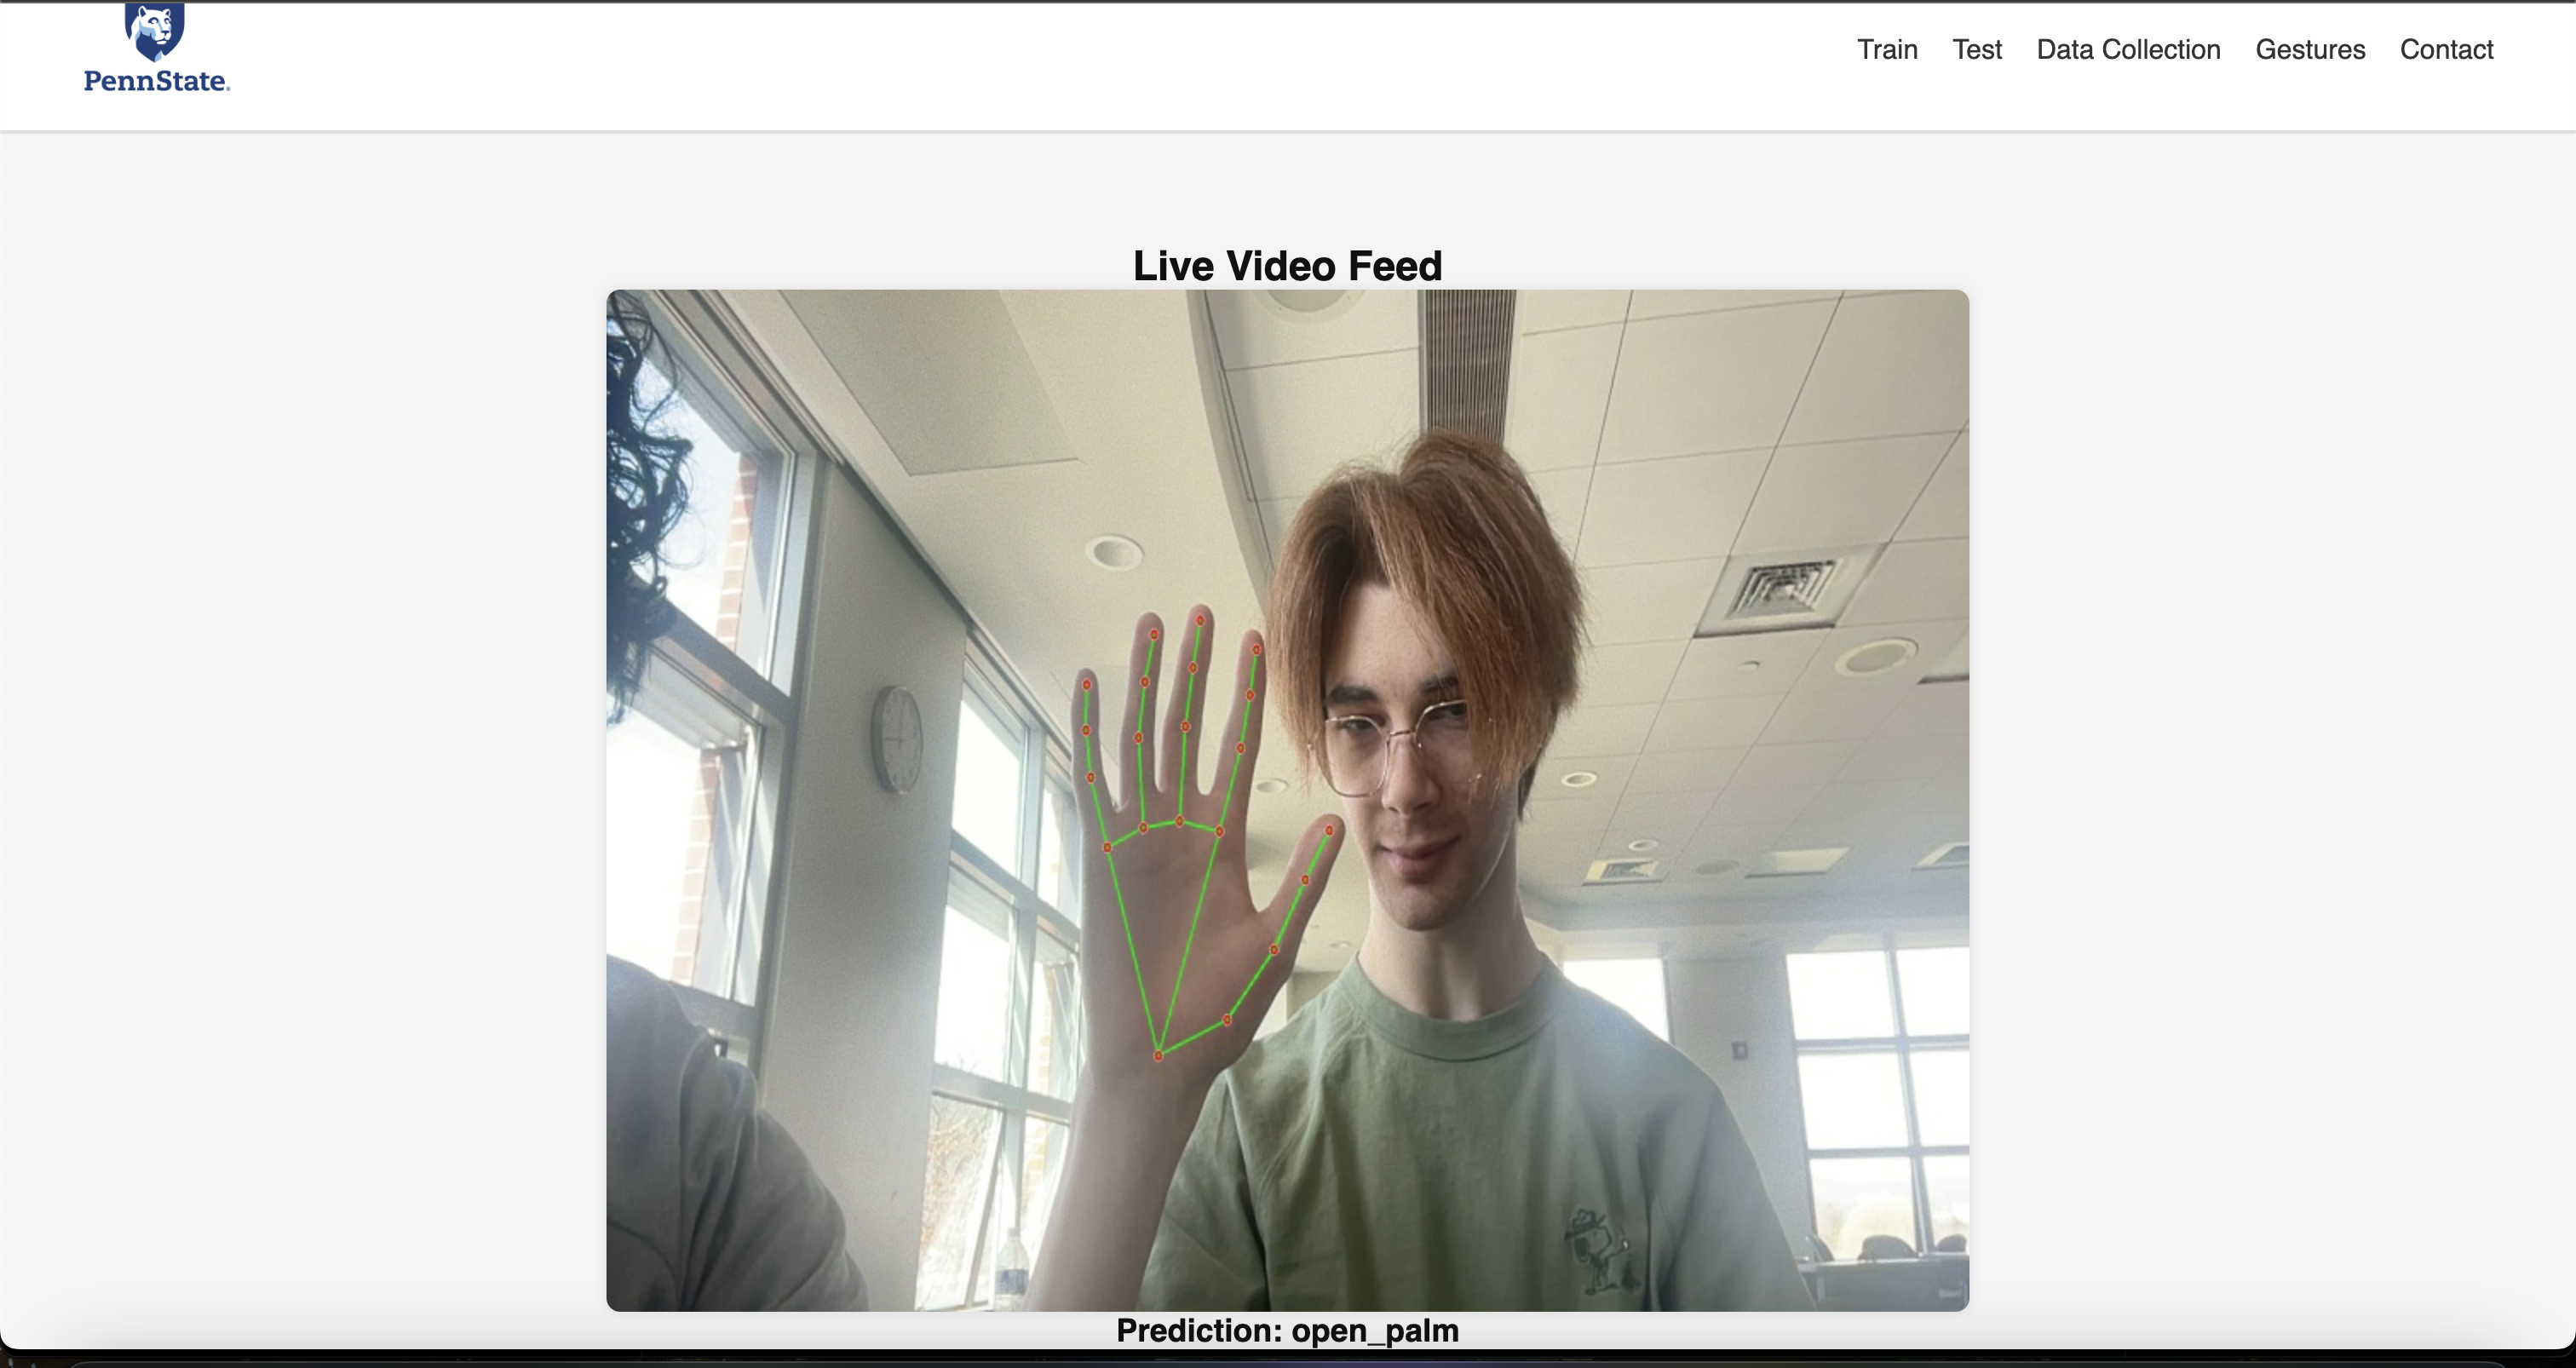Navigate to the Contact page
Viewport: 2576px width, 1368px height.
(2446, 50)
